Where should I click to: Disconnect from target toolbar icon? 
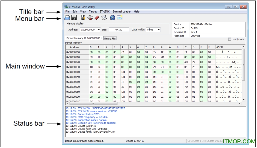90,18
